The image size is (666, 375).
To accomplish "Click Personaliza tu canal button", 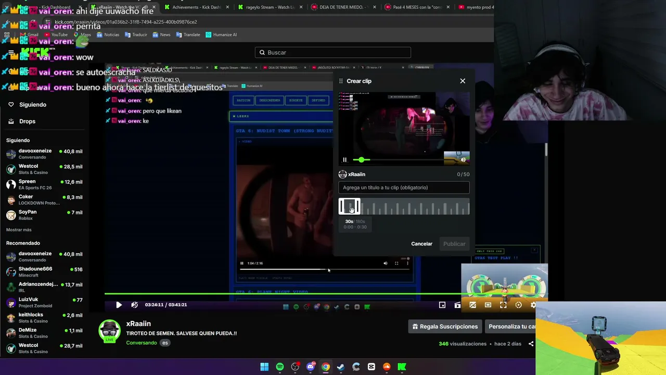I will [x=511, y=327].
